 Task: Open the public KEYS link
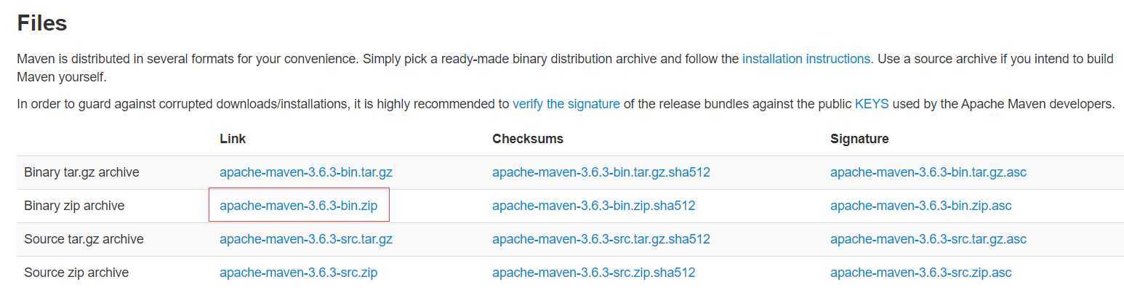pyautogui.click(x=871, y=104)
